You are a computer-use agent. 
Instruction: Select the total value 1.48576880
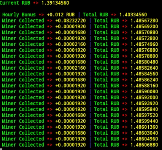(x=144, y=50)
